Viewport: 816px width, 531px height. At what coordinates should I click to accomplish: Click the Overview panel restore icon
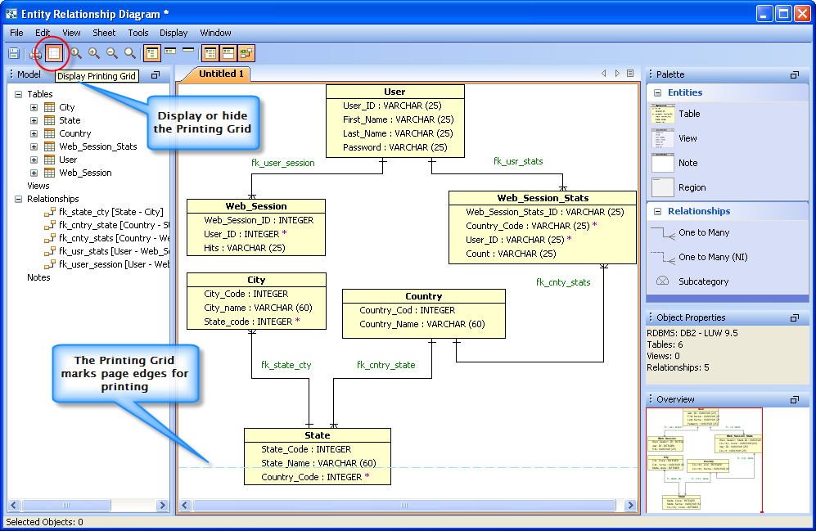point(794,399)
